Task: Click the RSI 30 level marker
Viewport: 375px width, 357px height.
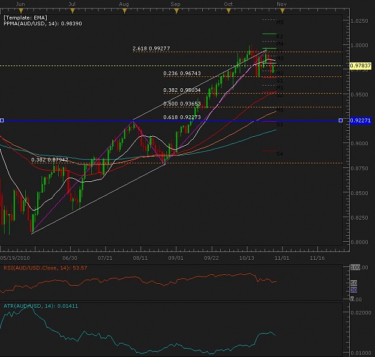Action: (x=353, y=290)
